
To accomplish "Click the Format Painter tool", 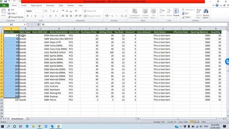I will pyautogui.click(x=16, y=17).
